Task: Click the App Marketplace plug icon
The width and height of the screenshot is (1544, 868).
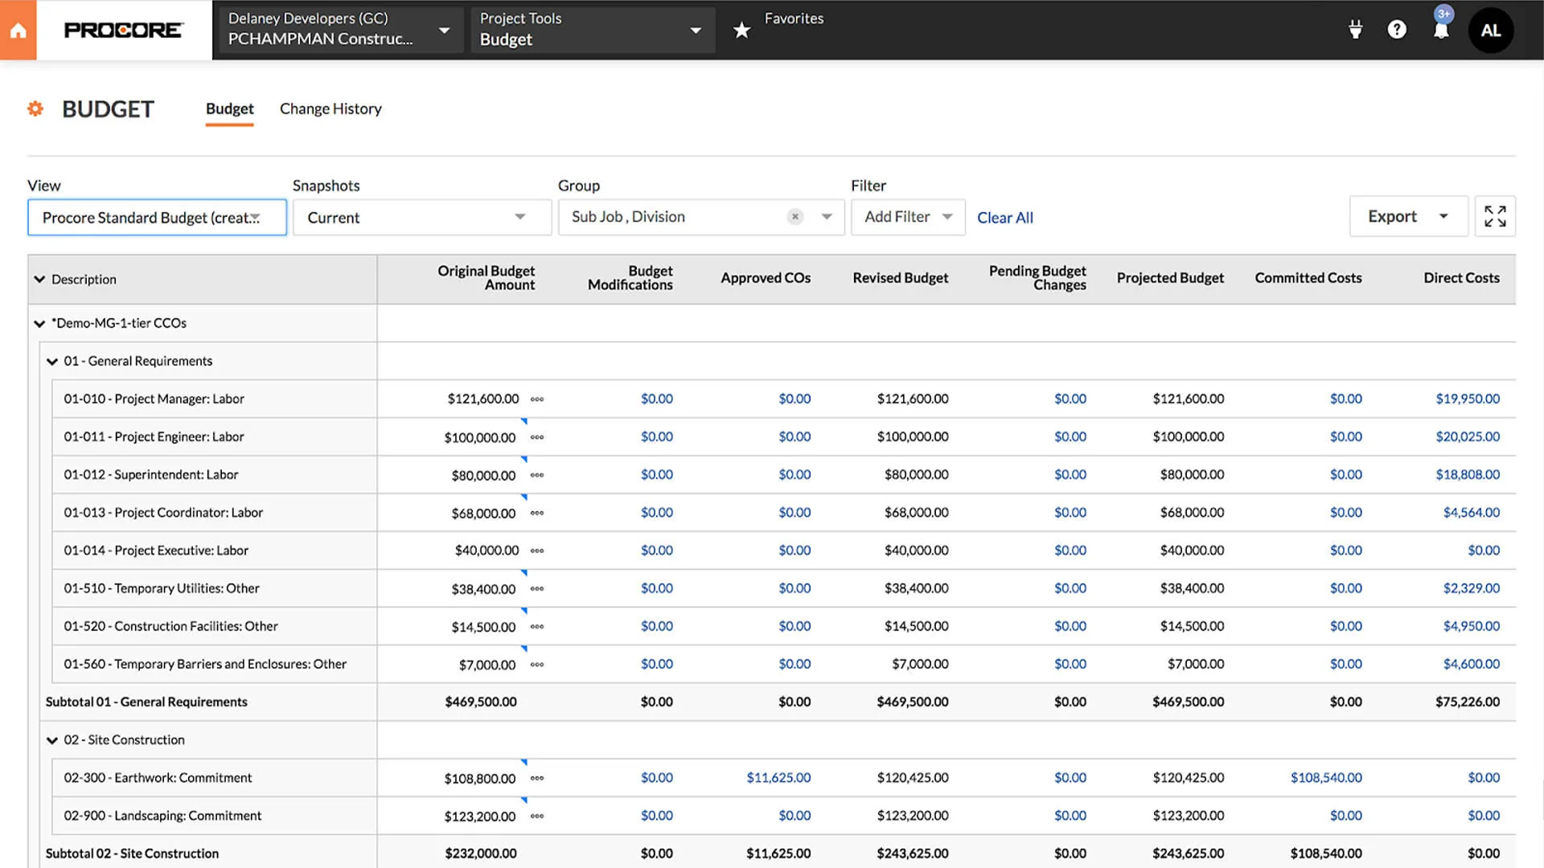Action: [1355, 29]
